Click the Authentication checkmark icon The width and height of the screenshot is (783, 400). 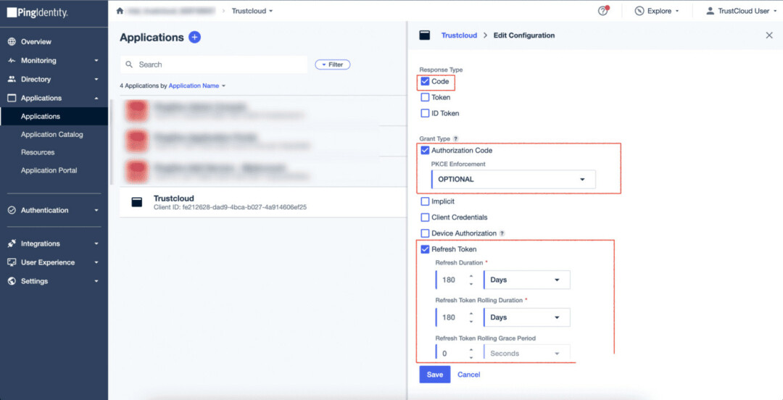coord(12,210)
